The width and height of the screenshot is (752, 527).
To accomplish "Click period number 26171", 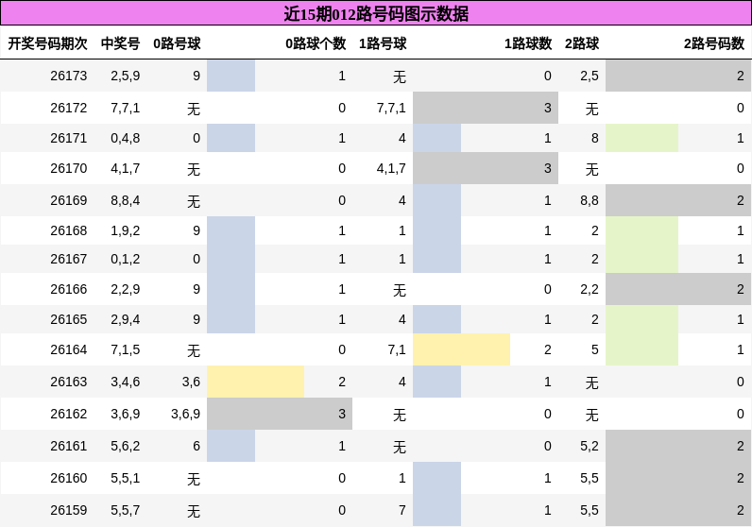I will tap(69, 138).
